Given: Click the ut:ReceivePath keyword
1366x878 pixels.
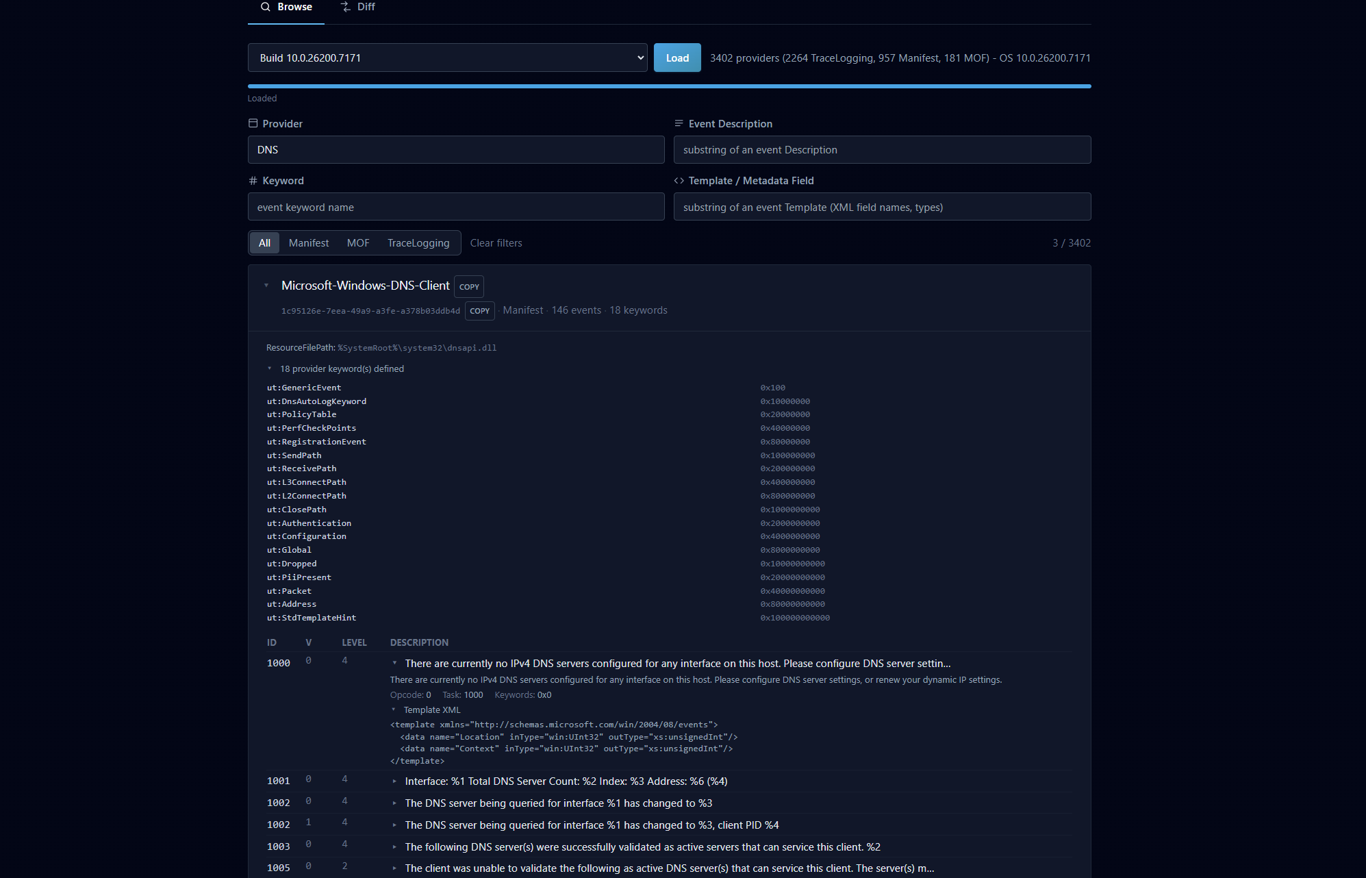Looking at the screenshot, I should pos(301,468).
